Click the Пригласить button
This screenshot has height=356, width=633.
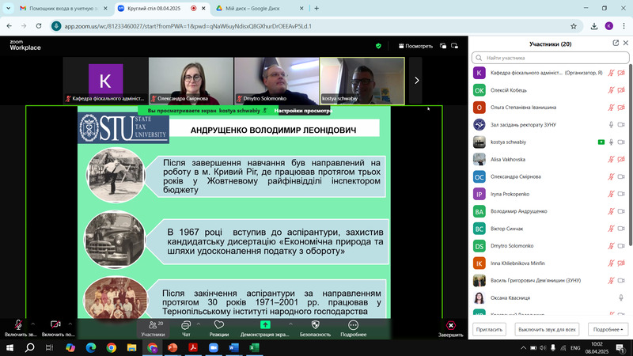coord(489,329)
